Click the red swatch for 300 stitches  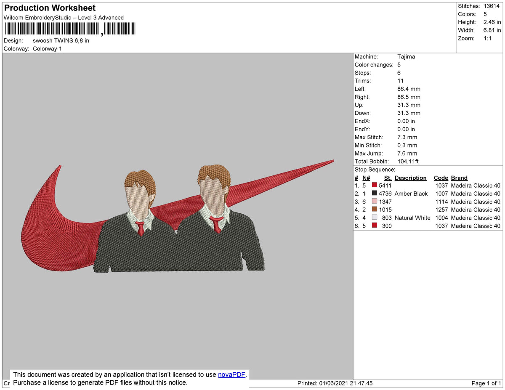coord(375,226)
